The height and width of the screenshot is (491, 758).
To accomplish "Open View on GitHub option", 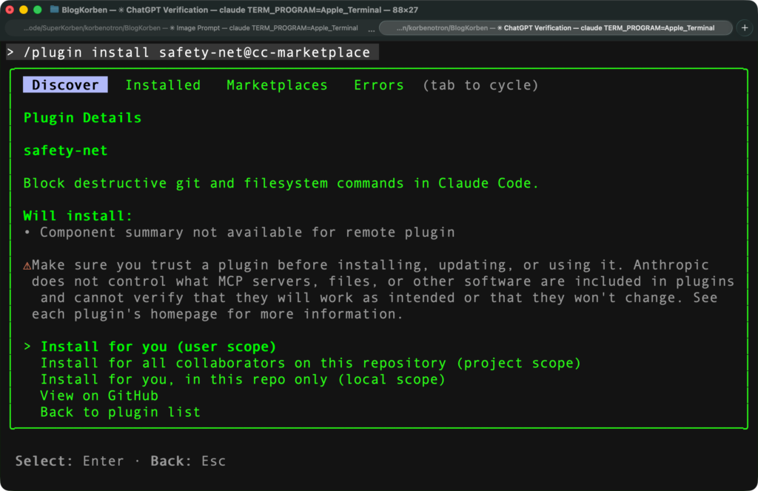I will click(99, 395).
